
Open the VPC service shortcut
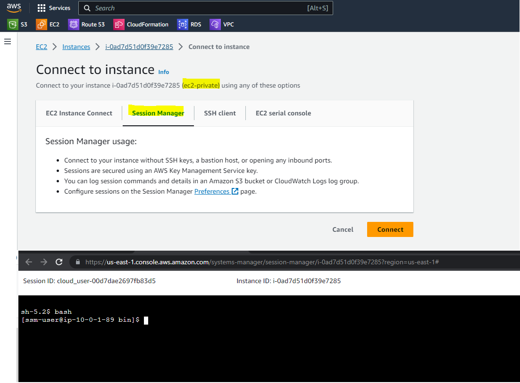coord(222,24)
